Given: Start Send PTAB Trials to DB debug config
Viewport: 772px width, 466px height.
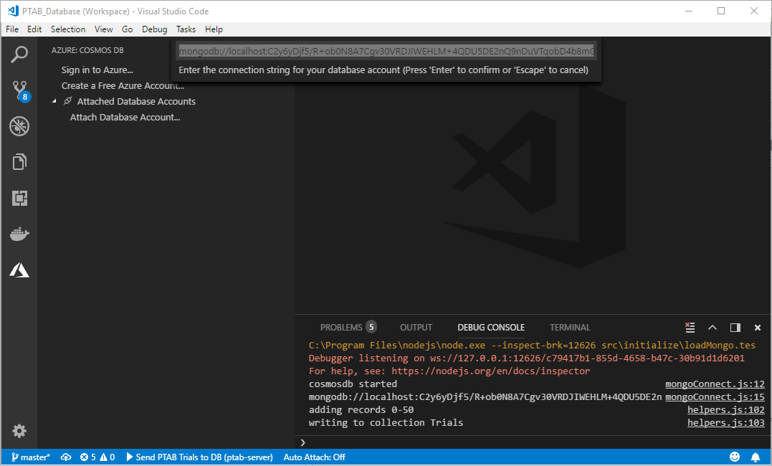Looking at the screenshot, I should tap(199, 457).
